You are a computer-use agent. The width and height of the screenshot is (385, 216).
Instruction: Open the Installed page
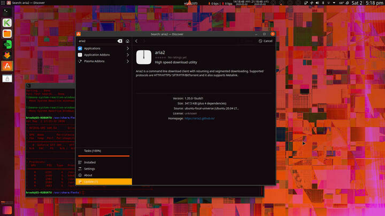coord(104,162)
